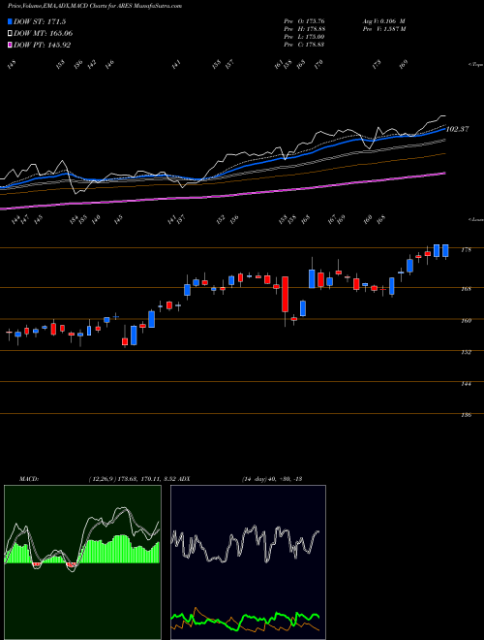484x640 pixels.
Task: Click the '(14 day) 40, +30, -18' ADX values
Action: [271, 479]
